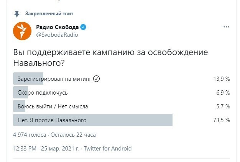Open the Радио Свобода profile name

pos(58,27)
